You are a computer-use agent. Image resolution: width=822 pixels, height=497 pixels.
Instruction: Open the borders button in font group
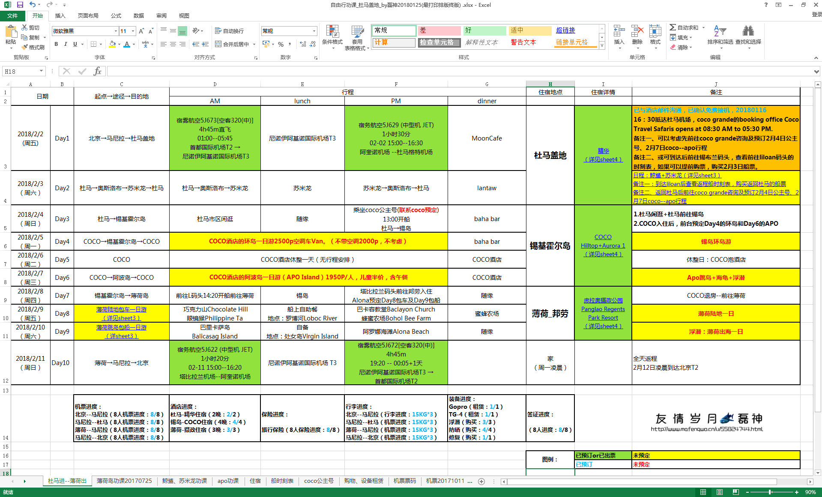click(93, 44)
